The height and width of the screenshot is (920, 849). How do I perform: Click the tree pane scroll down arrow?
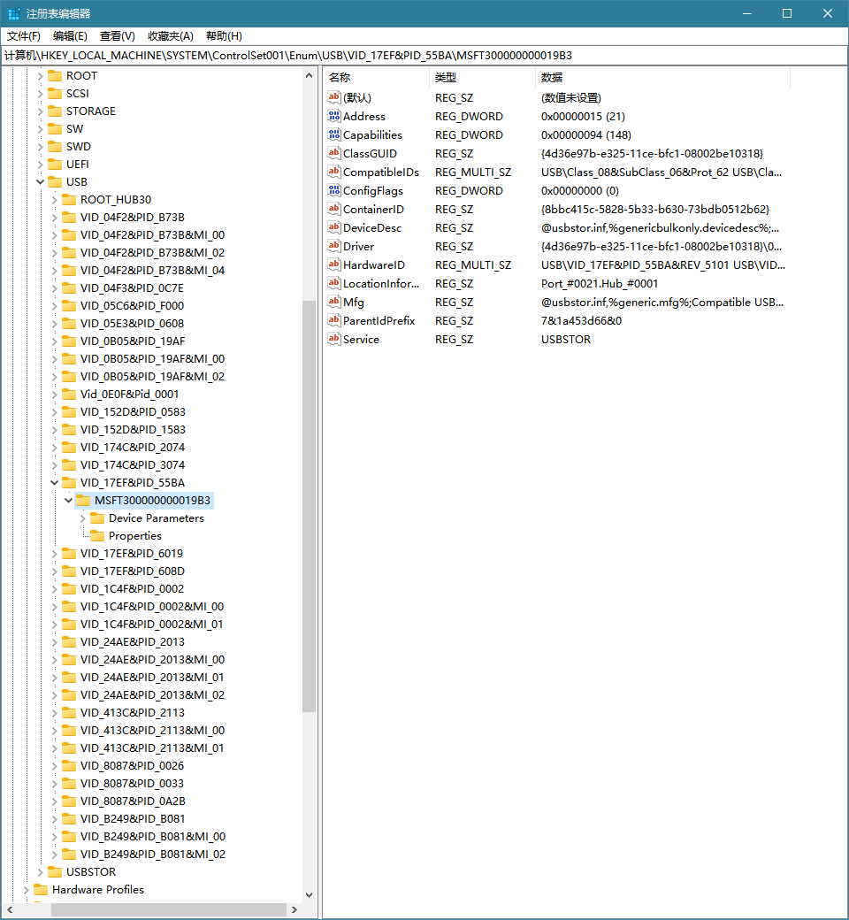click(309, 895)
